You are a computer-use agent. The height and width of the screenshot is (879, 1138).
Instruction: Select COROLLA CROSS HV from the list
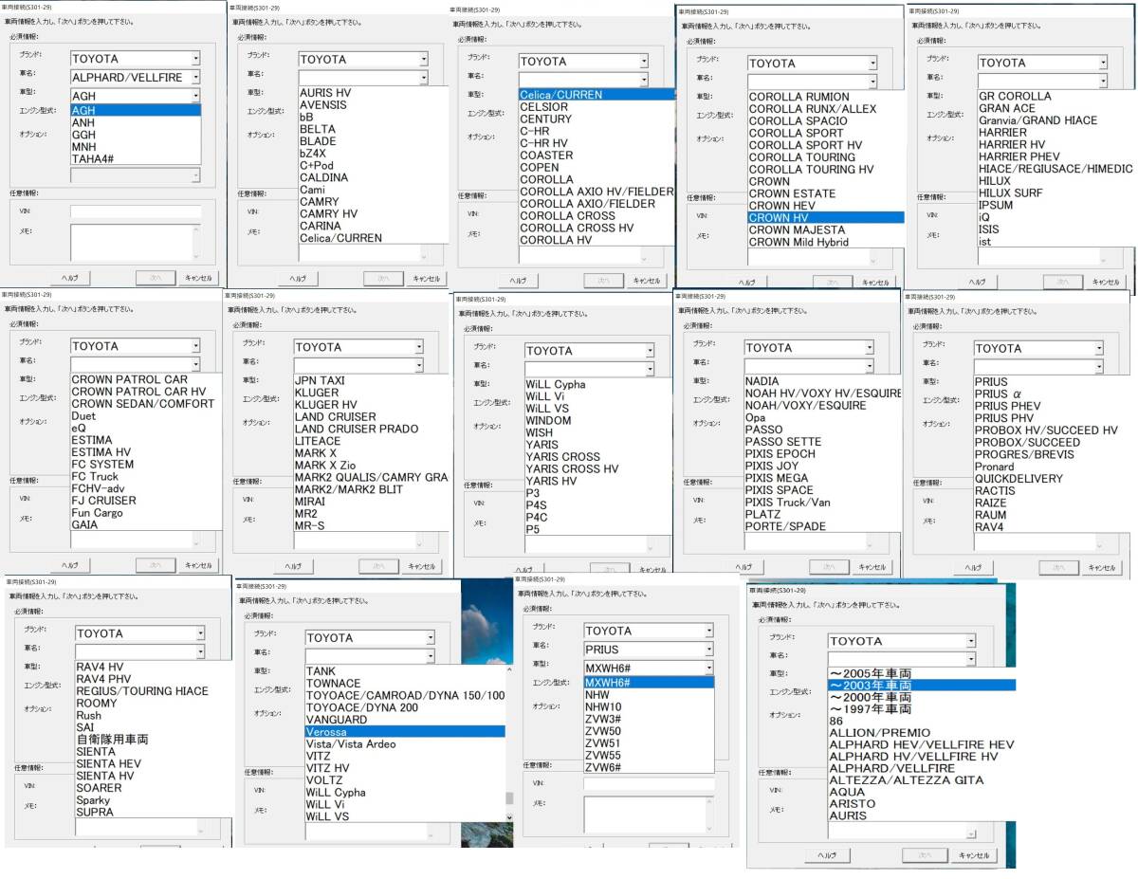576,229
